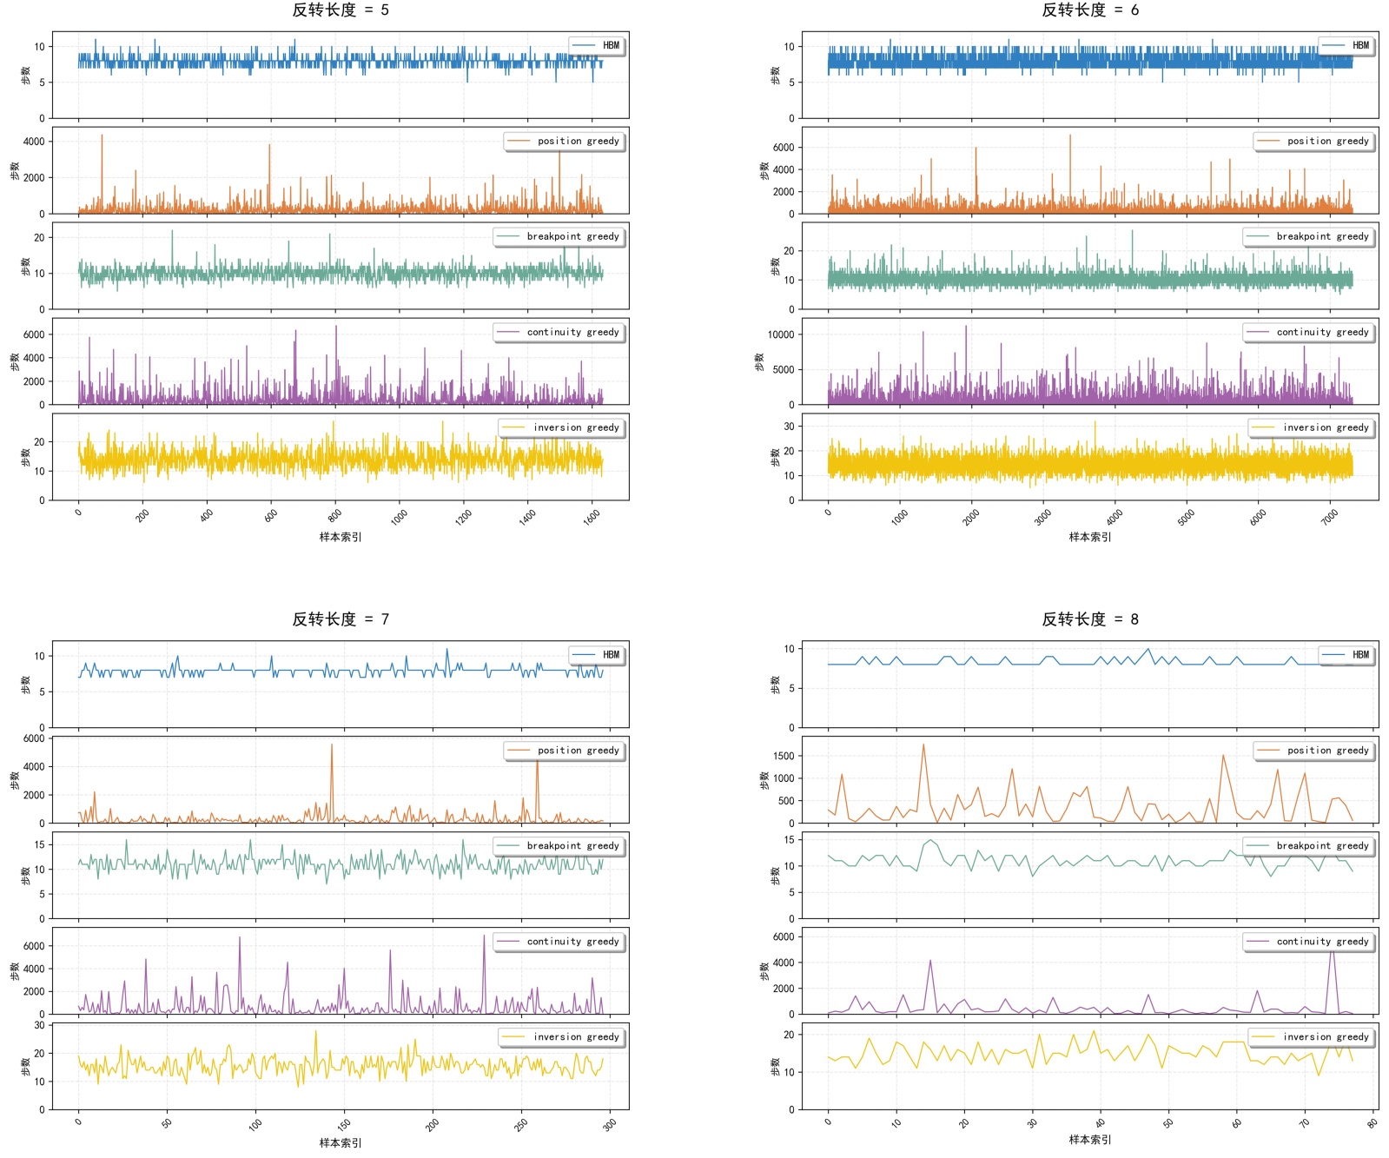
Task: Click y-axis tick 10000 in 反转长度 = 6 continuity plot
Action: 780,334
